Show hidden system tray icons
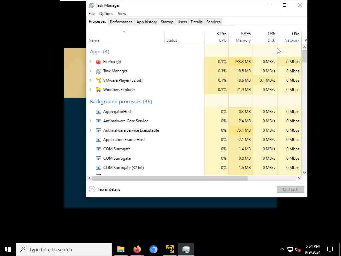Screen dimensions: 341x256 (282, 249)
